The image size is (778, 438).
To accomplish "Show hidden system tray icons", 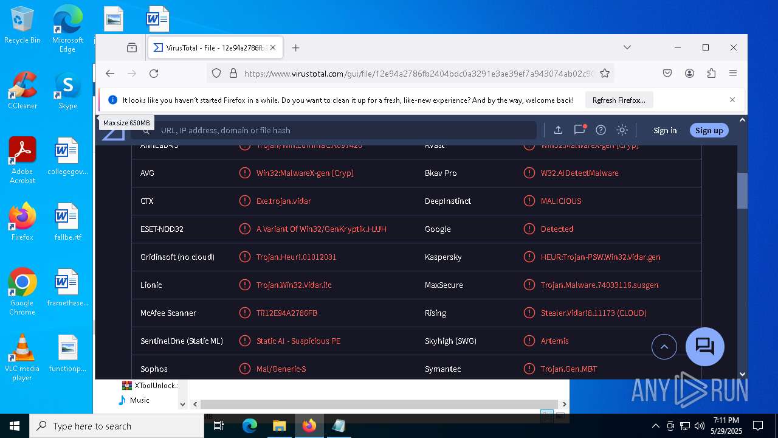I will [x=655, y=426].
